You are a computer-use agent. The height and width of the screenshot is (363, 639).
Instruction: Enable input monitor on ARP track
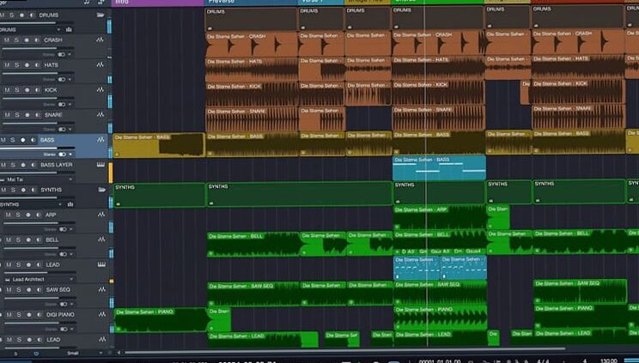pos(38,215)
